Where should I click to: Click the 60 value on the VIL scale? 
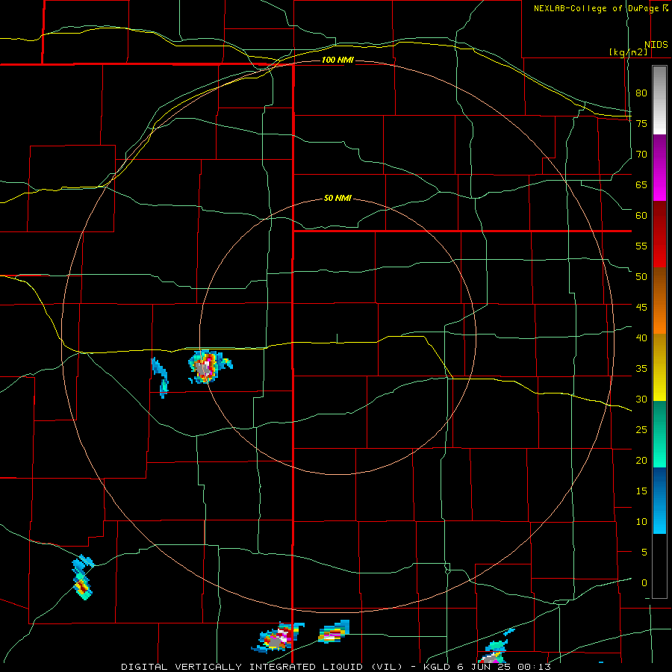pyautogui.click(x=641, y=215)
